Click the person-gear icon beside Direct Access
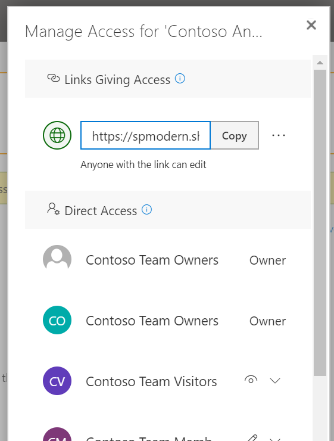The image size is (334, 441). (x=54, y=209)
